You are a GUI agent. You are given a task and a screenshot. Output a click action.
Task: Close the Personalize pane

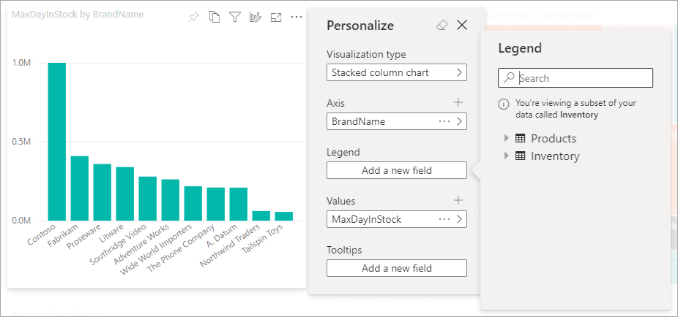pos(462,25)
